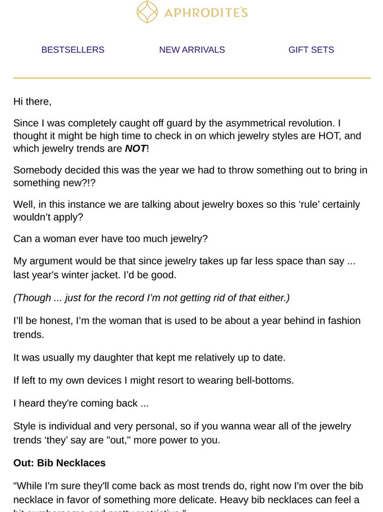Click the 'last year's winter jacket' paragraph

pos(184,268)
